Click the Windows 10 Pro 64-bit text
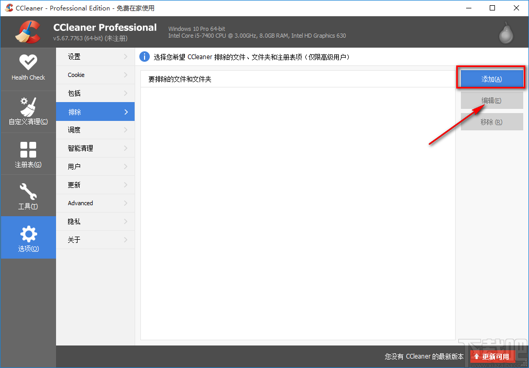Image resolution: width=529 pixels, height=368 pixels. click(197, 29)
